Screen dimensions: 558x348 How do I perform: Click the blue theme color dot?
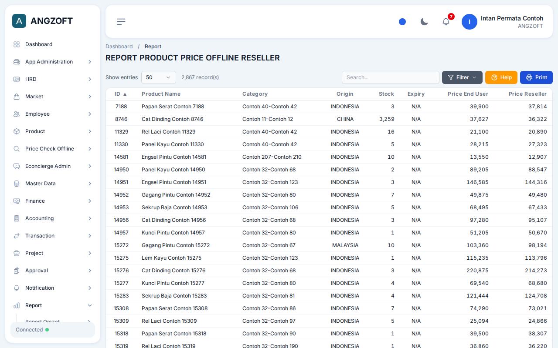pos(402,22)
